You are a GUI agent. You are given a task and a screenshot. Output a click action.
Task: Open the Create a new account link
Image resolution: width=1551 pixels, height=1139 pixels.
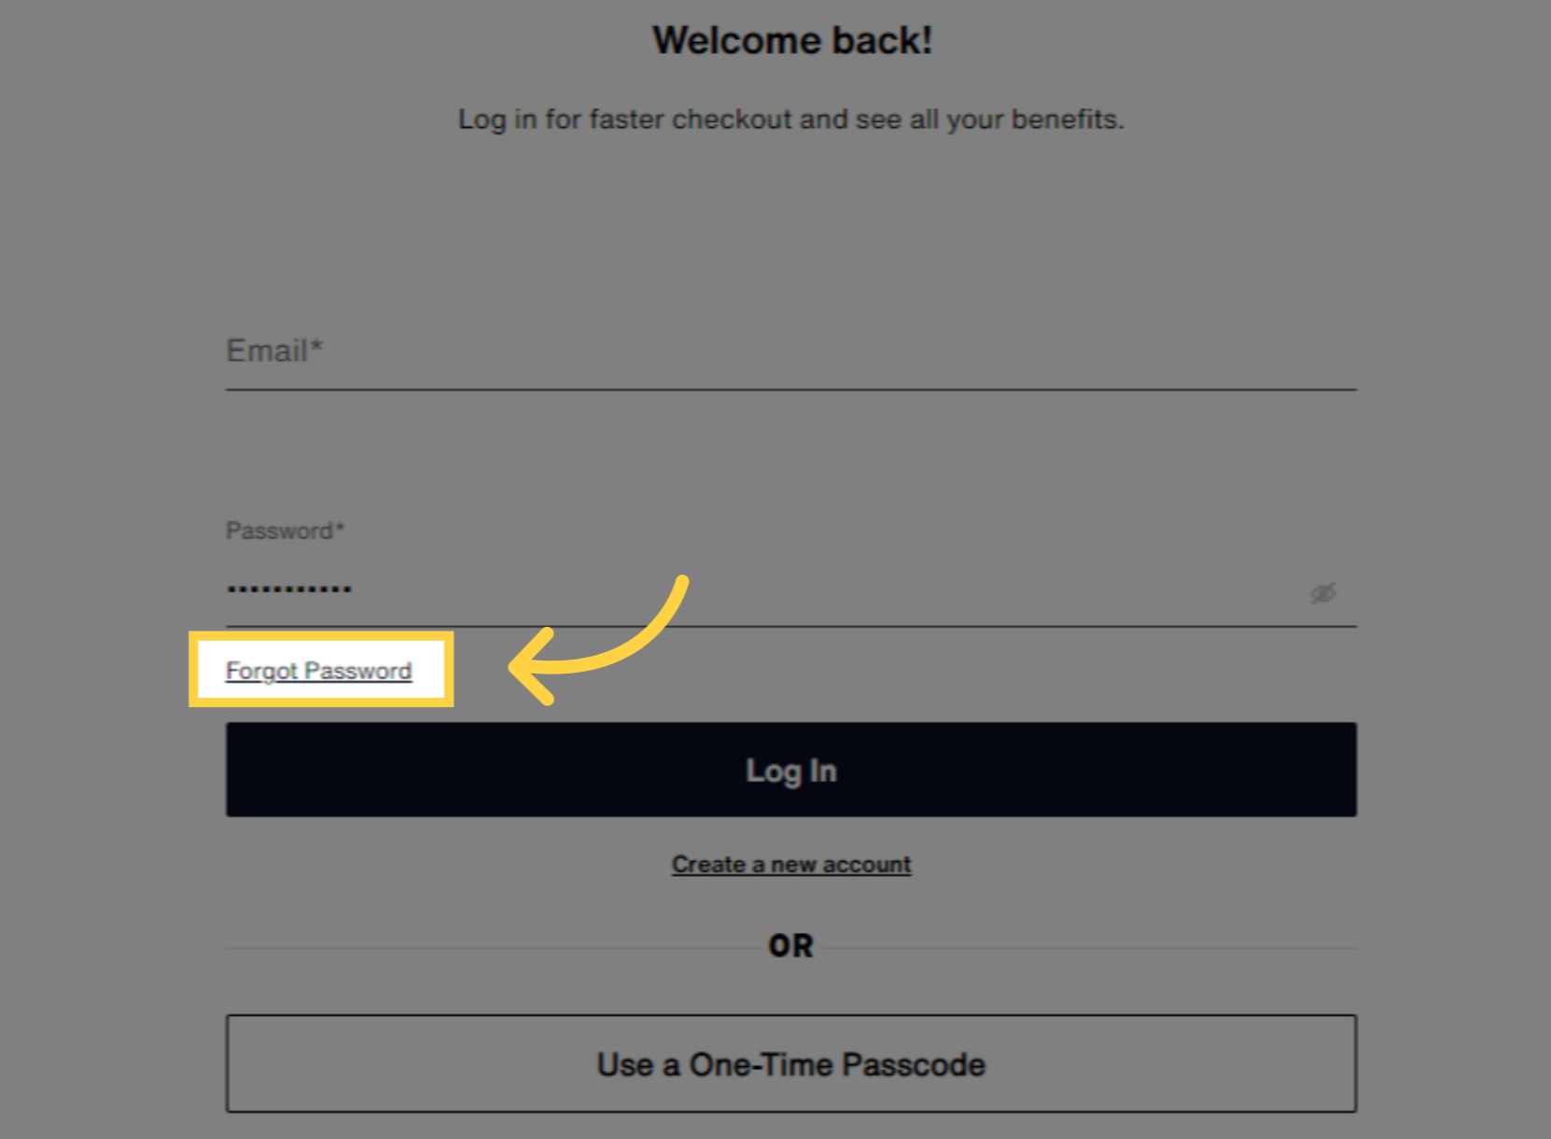[x=790, y=865]
